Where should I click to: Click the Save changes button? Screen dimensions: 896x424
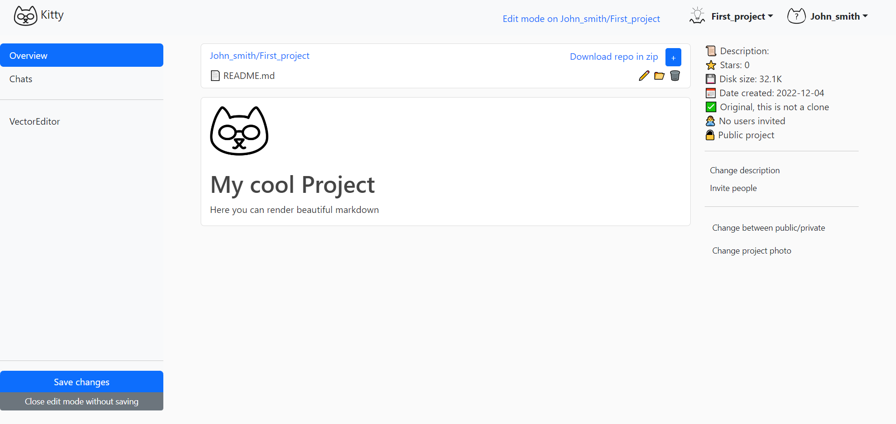(82, 382)
